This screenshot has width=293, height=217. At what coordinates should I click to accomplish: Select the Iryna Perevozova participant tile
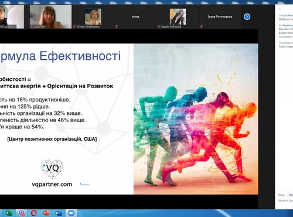(x=220, y=17)
